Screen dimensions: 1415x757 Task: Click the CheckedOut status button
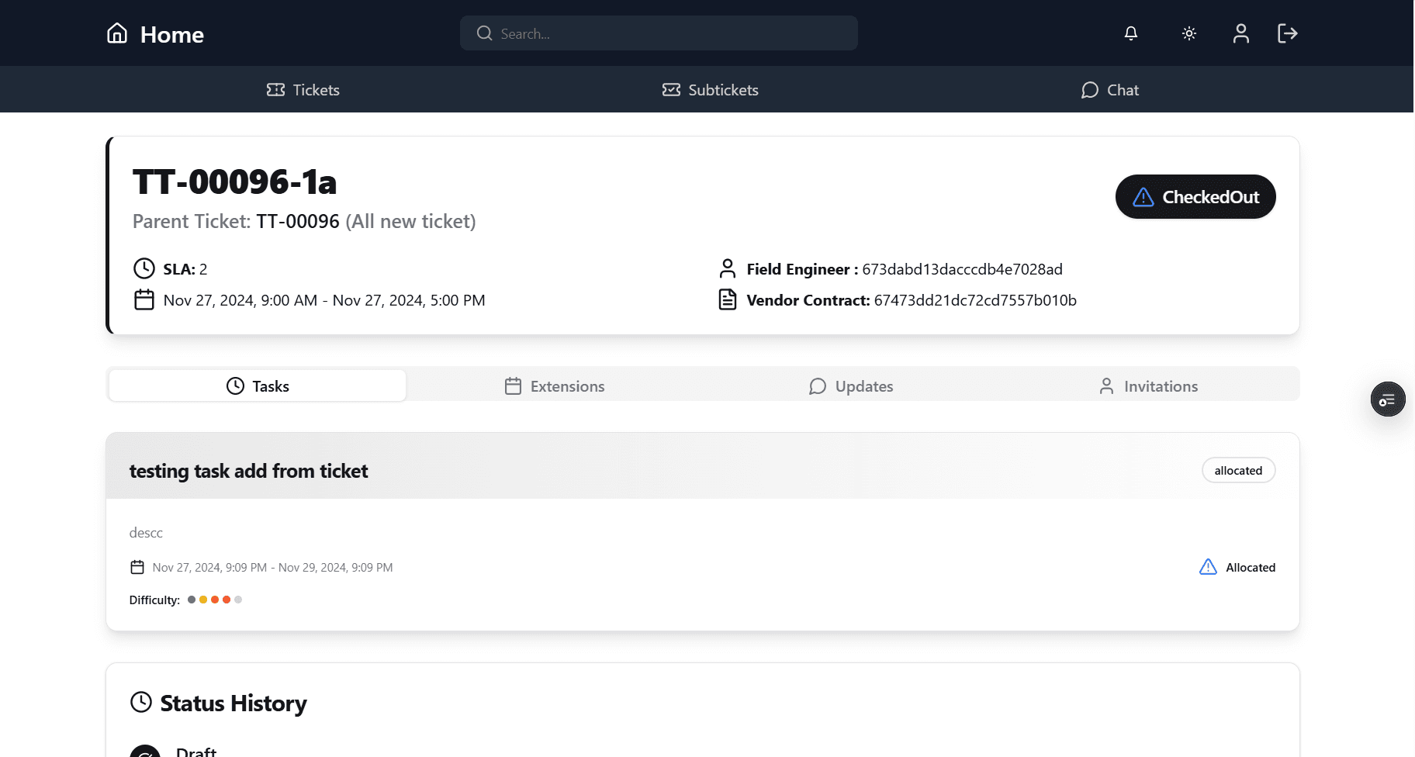[1195, 196]
